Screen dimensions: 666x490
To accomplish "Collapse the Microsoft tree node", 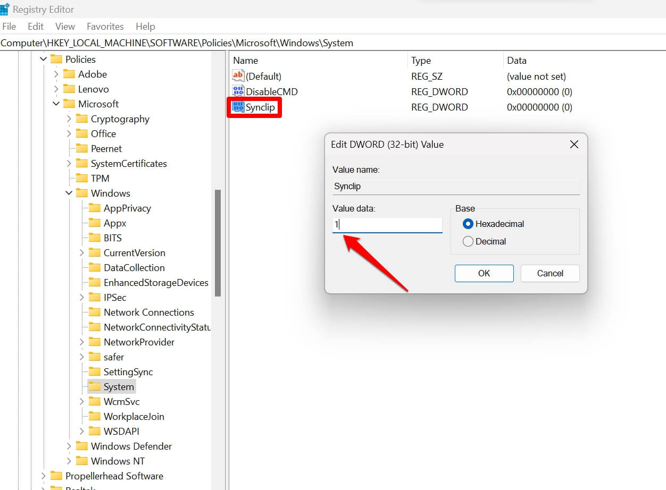I will click(x=56, y=104).
